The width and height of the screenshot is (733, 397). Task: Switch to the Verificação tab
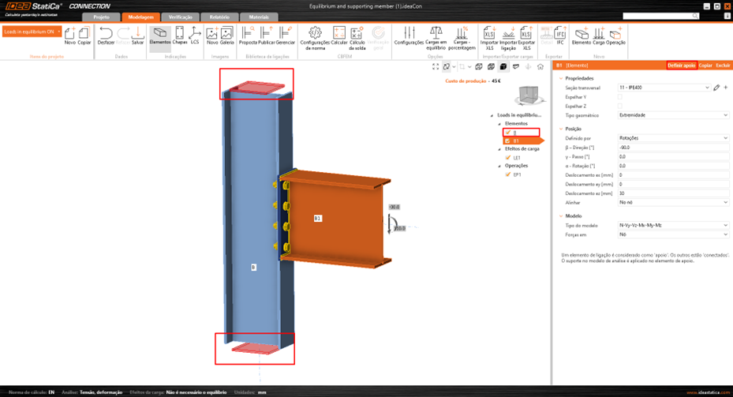tap(180, 17)
